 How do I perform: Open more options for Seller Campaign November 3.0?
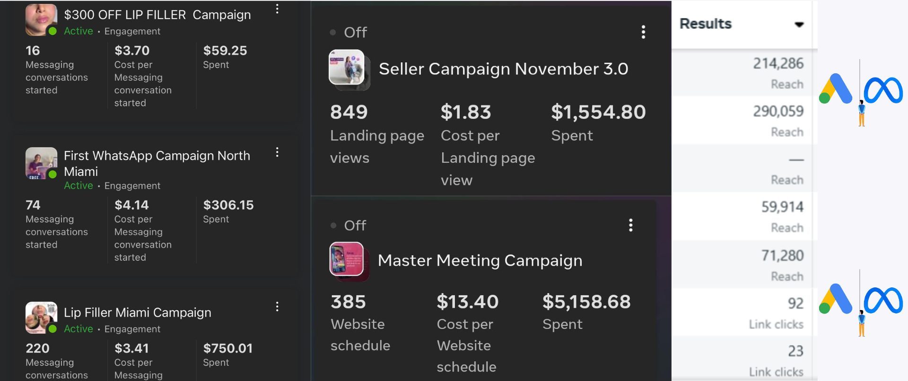(x=643, y=32)
